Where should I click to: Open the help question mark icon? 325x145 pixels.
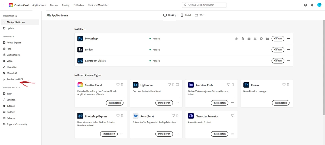305,5
